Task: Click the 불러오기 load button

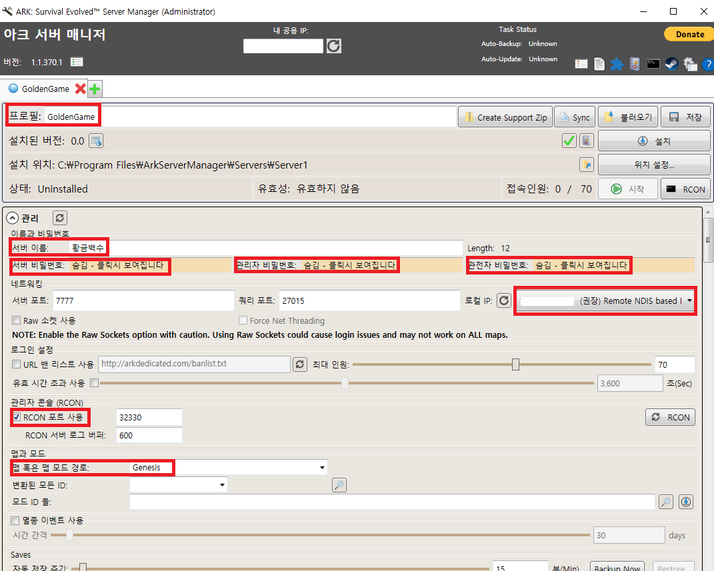Action: (629, 117)
